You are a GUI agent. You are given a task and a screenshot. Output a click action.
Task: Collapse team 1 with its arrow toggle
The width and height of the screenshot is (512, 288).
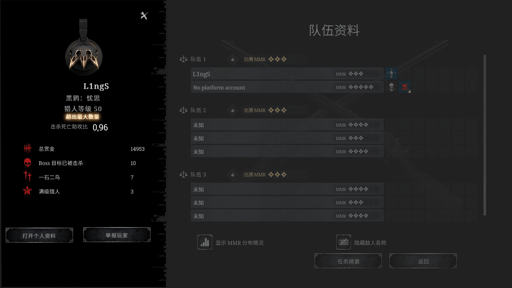pos(233,59)
